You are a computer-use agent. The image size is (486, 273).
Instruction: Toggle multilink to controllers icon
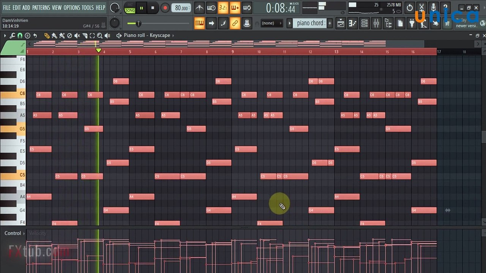click(246, 23)
